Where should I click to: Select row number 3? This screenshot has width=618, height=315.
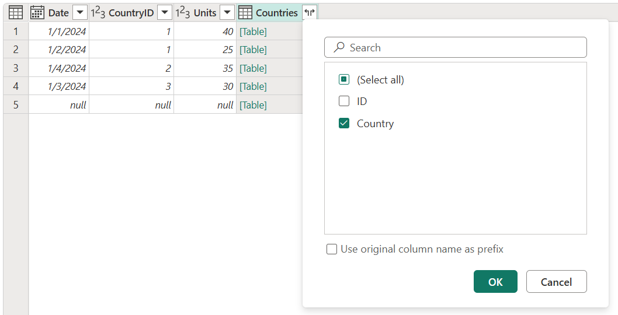pyautogui.click(x=16, y=68)
